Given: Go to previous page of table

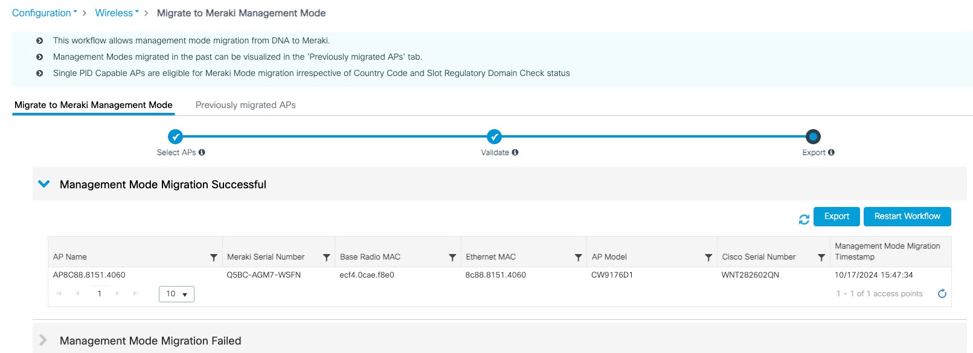Looking at the screenshot, I should coord(78,294).
